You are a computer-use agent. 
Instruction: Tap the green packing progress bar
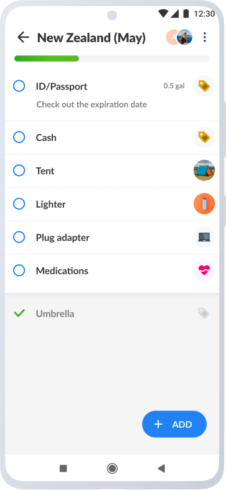click(x=112, y=58)
